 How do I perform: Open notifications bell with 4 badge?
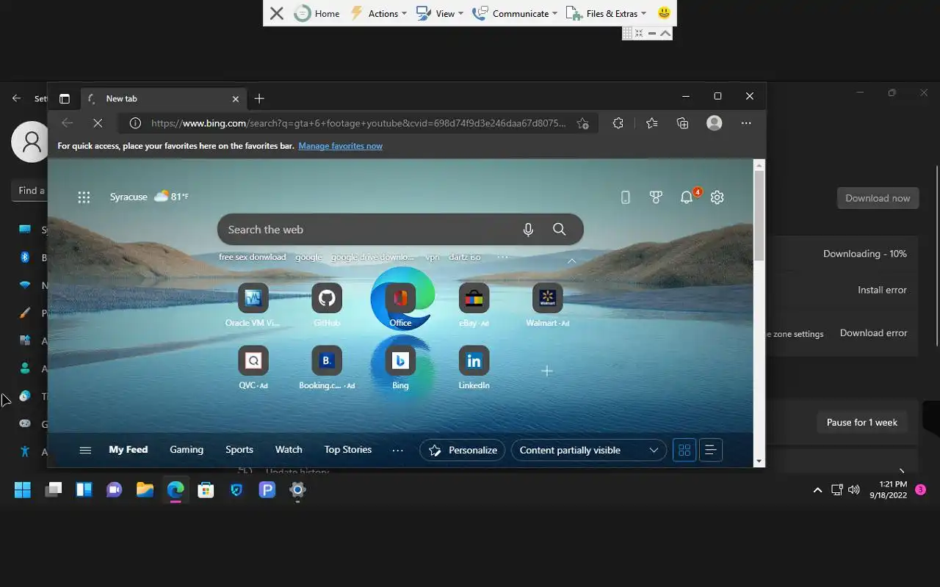click(687, 197)
